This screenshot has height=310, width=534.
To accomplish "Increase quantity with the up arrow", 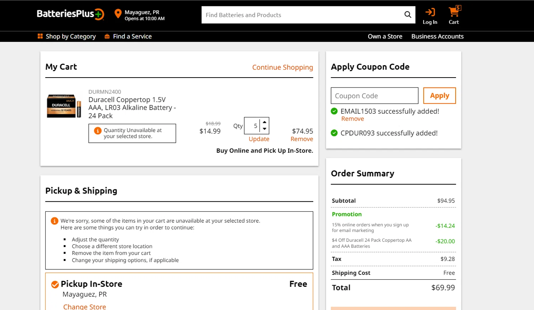I will click(265, 122).
